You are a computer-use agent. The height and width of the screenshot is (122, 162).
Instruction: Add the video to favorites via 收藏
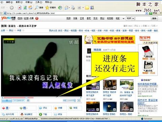60,108
